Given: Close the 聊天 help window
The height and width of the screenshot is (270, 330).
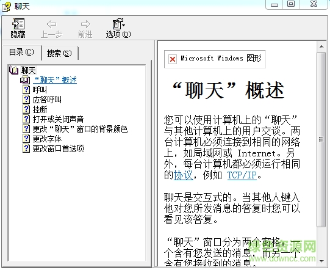Looking at the screenshot, I should 314,4.
